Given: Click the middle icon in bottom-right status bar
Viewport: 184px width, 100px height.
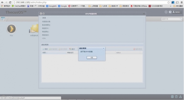Looking at the screenshot, I should coord(176,97).
